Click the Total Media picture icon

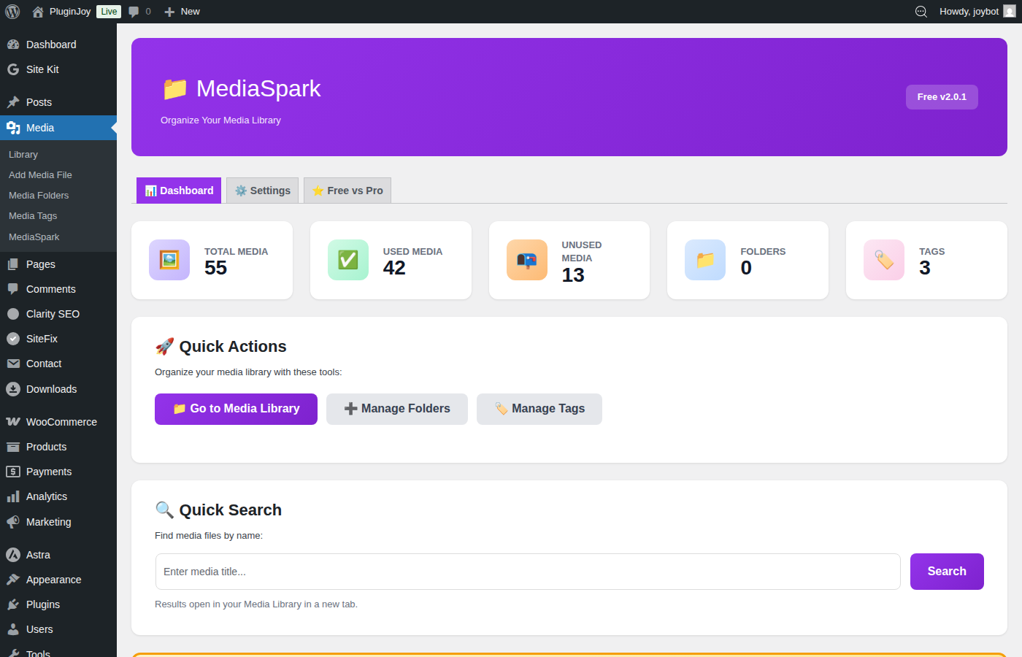click(x=169, y=260)
